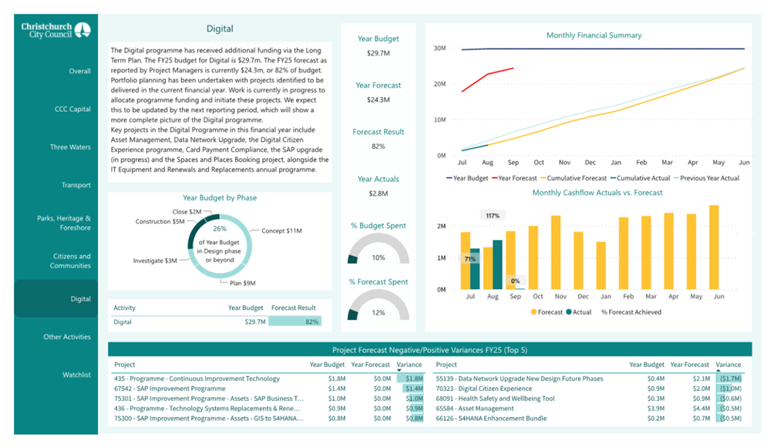Select the 55139 Data Network Upgrade row
Viewport: 774px width, 448px height.
click(x=590, y=379)
